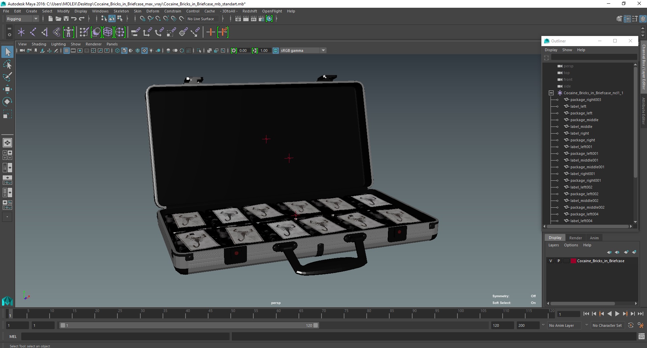Toggle the viewport Grid display
Screen dimensions: 647x348
(x=66, y=50)
